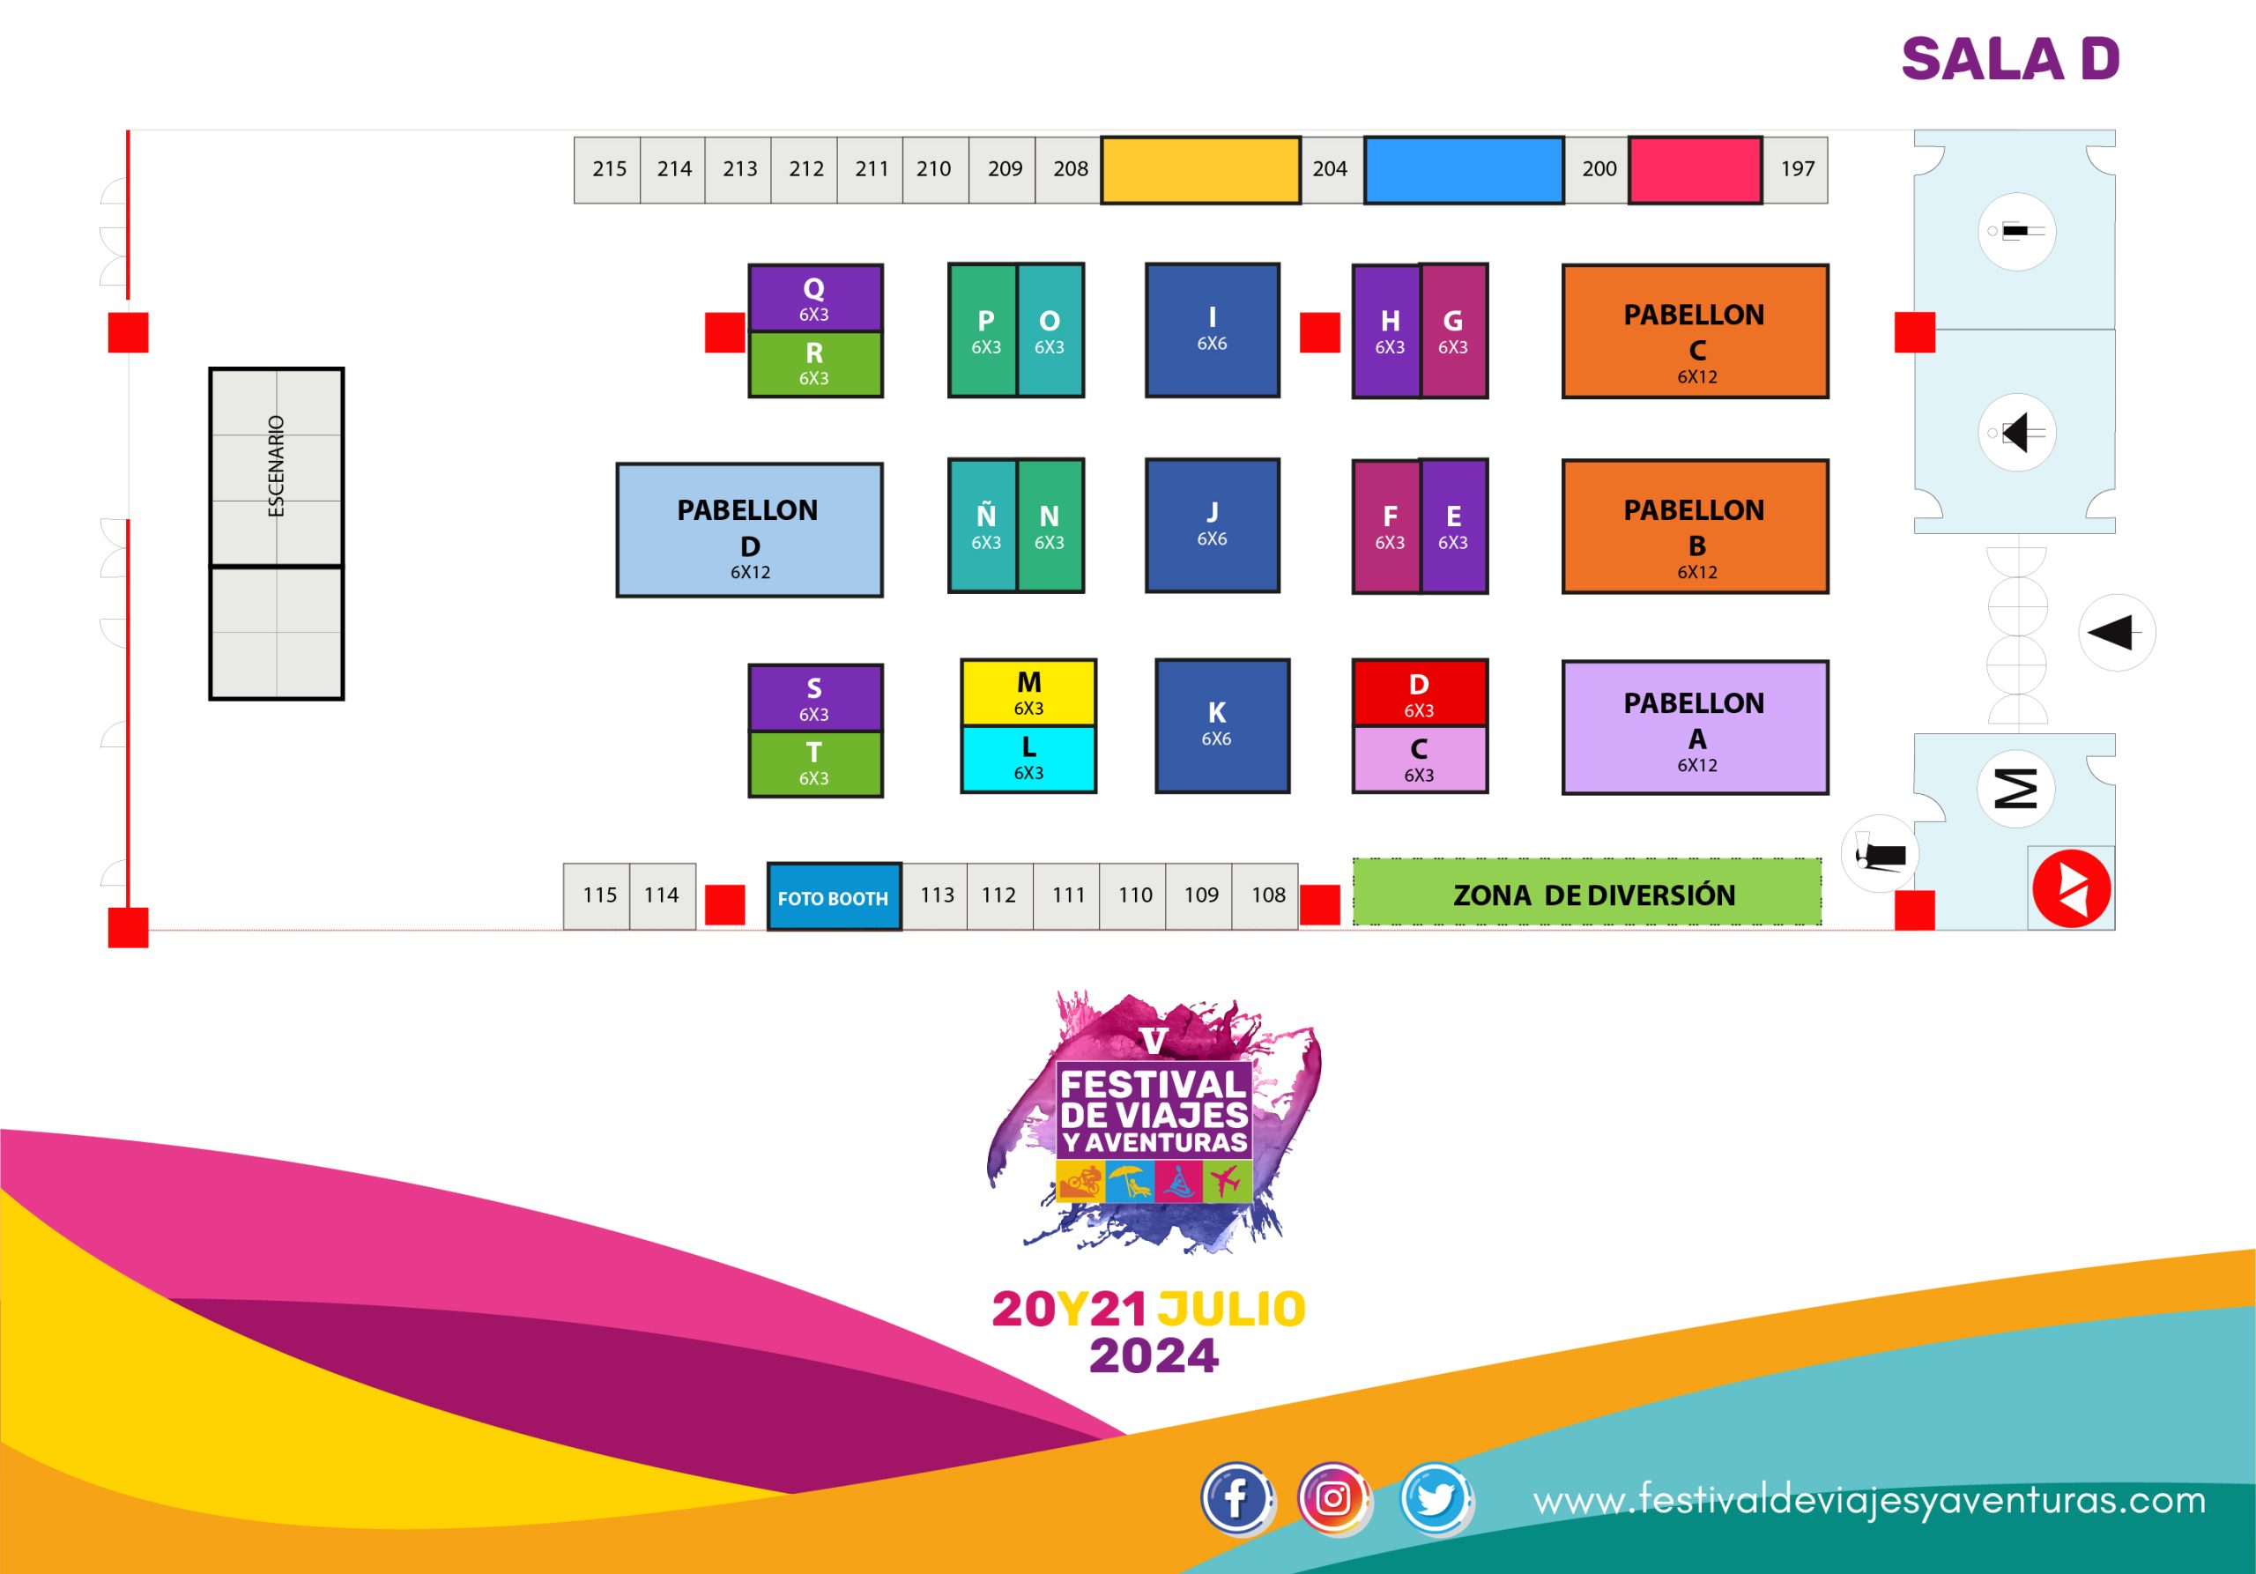Select booth 111

click(1066, 896)
